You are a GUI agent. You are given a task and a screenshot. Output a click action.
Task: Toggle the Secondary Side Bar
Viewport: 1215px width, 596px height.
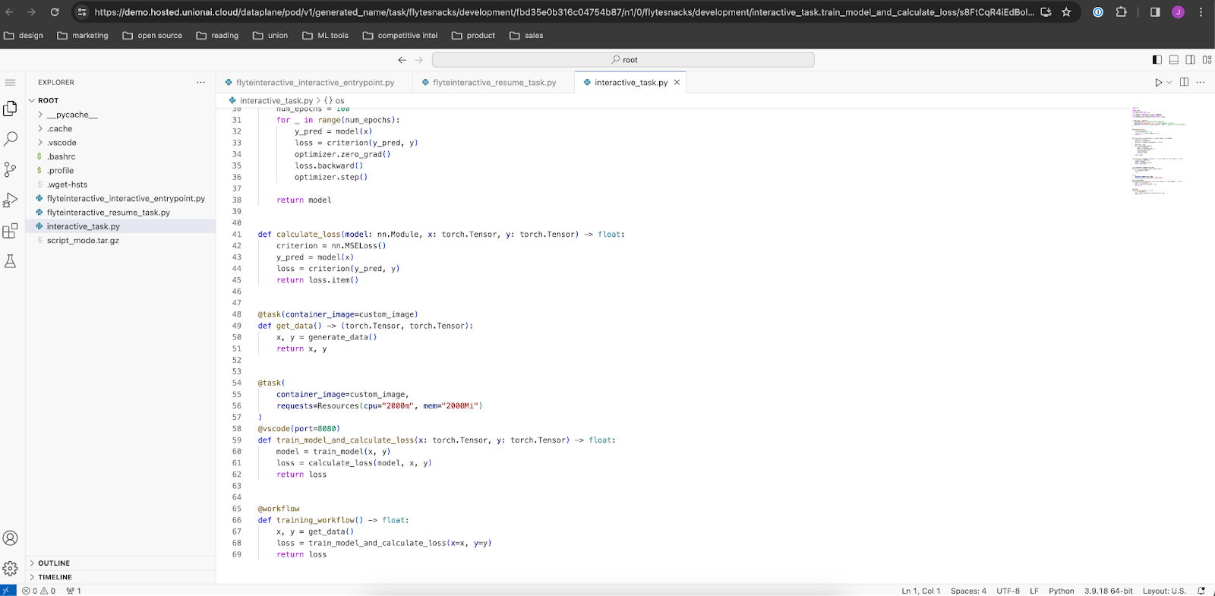tap(1191, 60)
